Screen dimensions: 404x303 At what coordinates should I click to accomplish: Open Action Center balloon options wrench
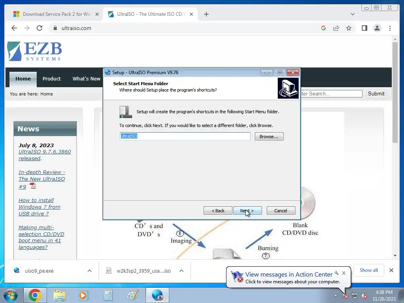(x=337, y=273)
